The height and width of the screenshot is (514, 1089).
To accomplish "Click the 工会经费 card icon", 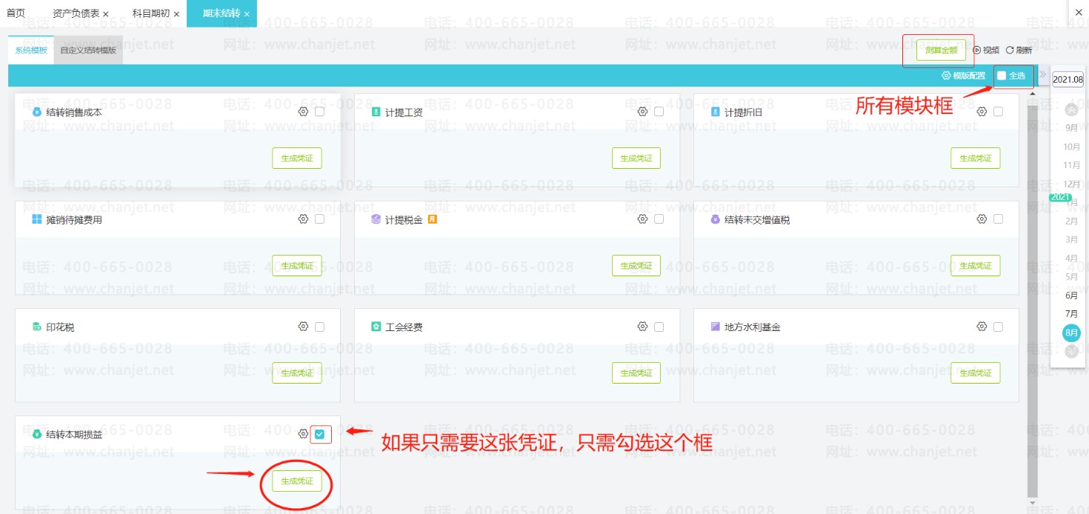I will [x=376, y=327].
